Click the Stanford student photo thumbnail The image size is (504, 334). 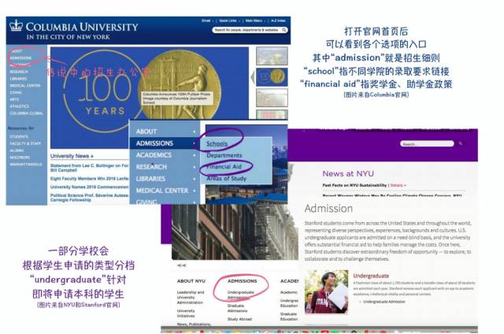coord(326,292)
